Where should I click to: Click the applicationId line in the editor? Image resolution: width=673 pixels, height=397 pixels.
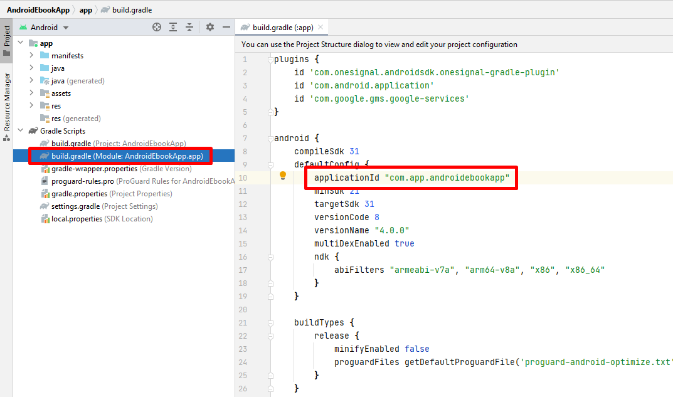tap(411, 177)
